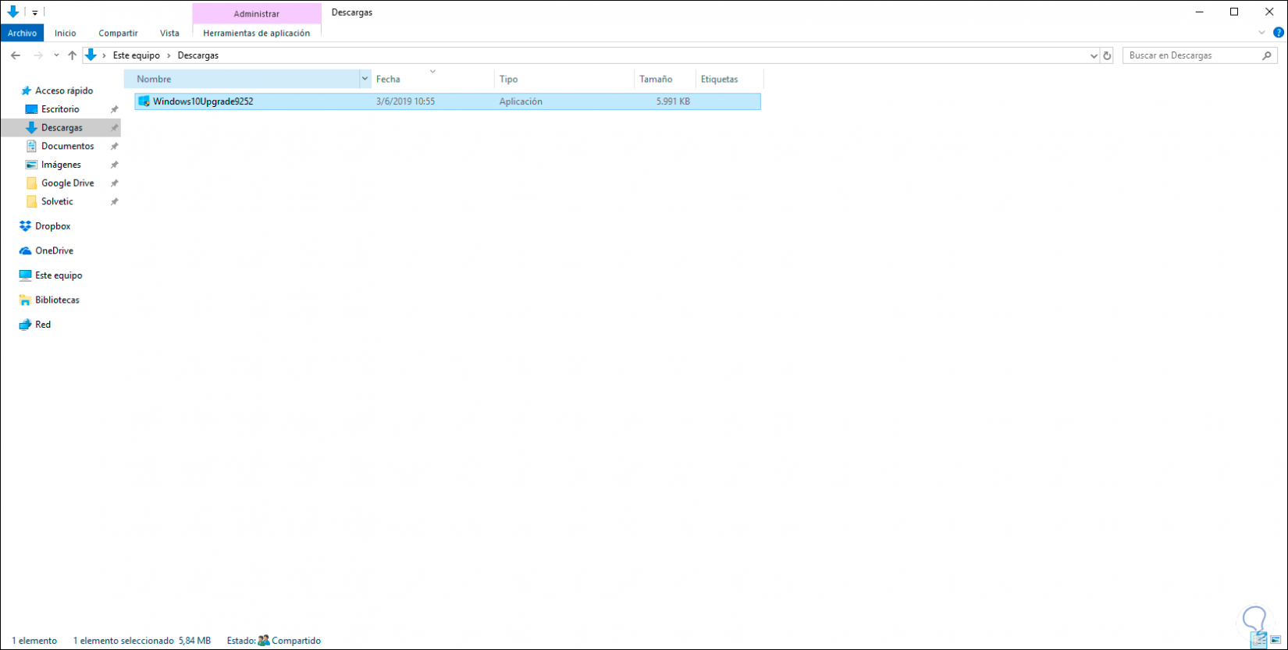The image size is (1288, 650).
Task: Click the pin icon next to Escritorio
Action: click(x=114, y=109)
